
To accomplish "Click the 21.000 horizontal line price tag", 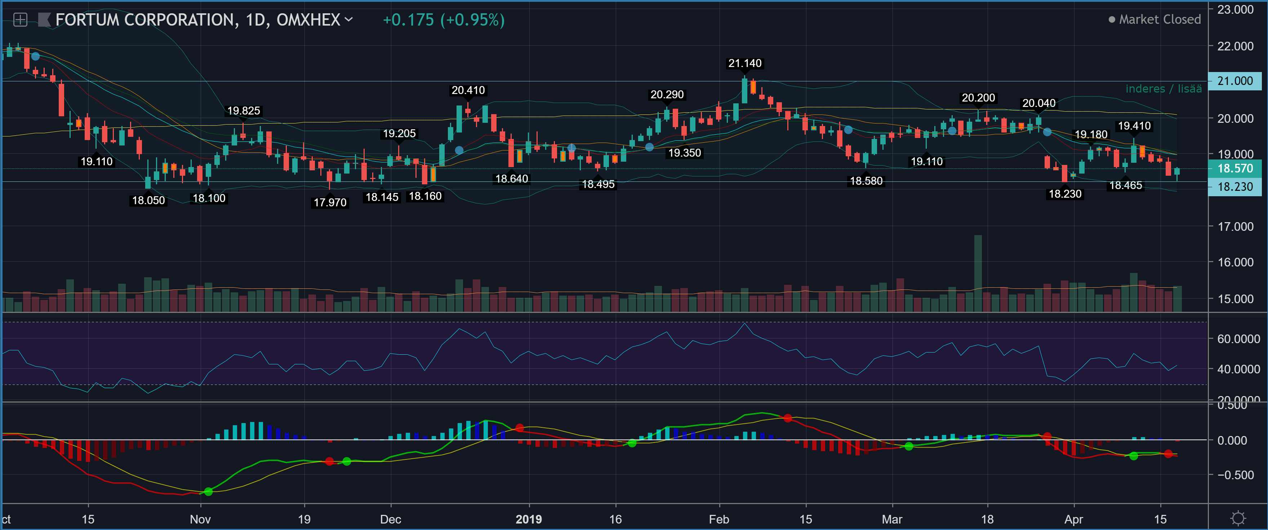I will tap(1235, 81).
